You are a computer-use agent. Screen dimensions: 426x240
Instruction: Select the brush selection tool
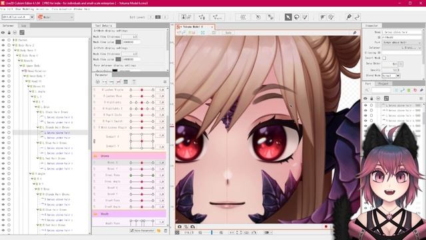click(305, 17)
